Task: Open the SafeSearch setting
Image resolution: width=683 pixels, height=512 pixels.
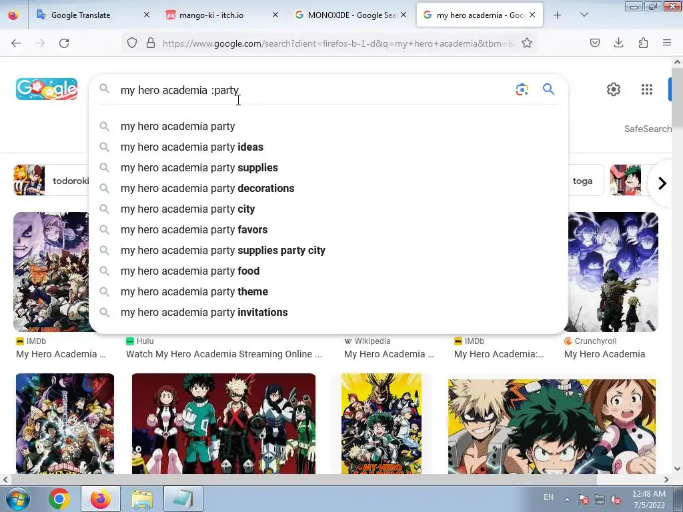Action: (x=648, y=129)
